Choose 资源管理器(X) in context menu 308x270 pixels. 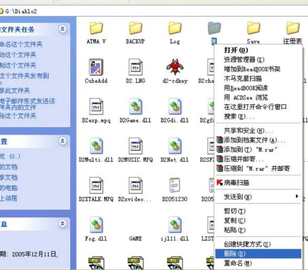tap(258, 60)
